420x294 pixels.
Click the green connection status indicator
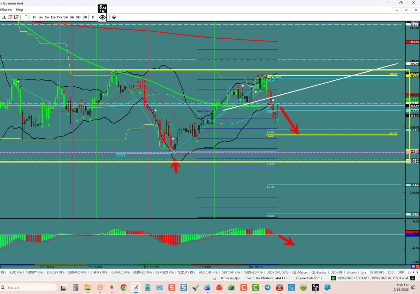332,278
